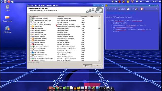Click the green circle icon in the dock

point(94,88)
